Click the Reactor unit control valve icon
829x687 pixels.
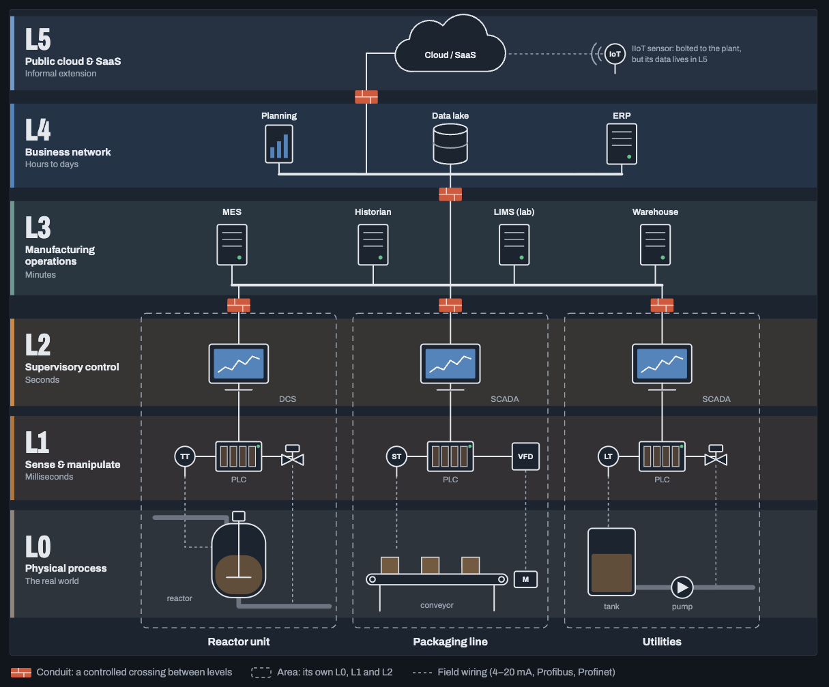pos(293,455)
